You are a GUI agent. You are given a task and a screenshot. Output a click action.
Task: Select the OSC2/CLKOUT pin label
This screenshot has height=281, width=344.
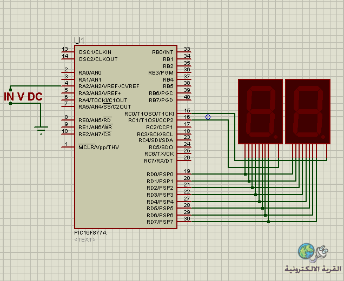tap(98, 59)
